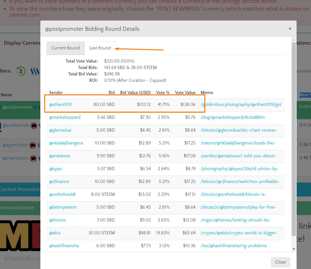Open @abix crypto-world memo link

(239, 233)
